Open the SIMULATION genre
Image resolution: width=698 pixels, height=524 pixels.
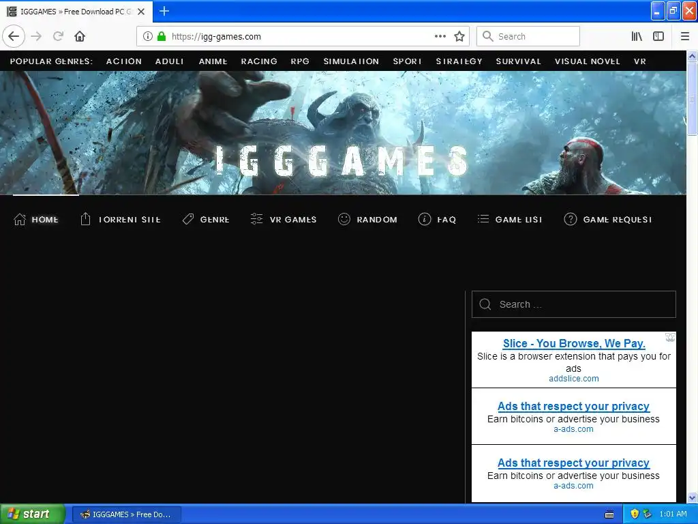(x=351, y=61)
